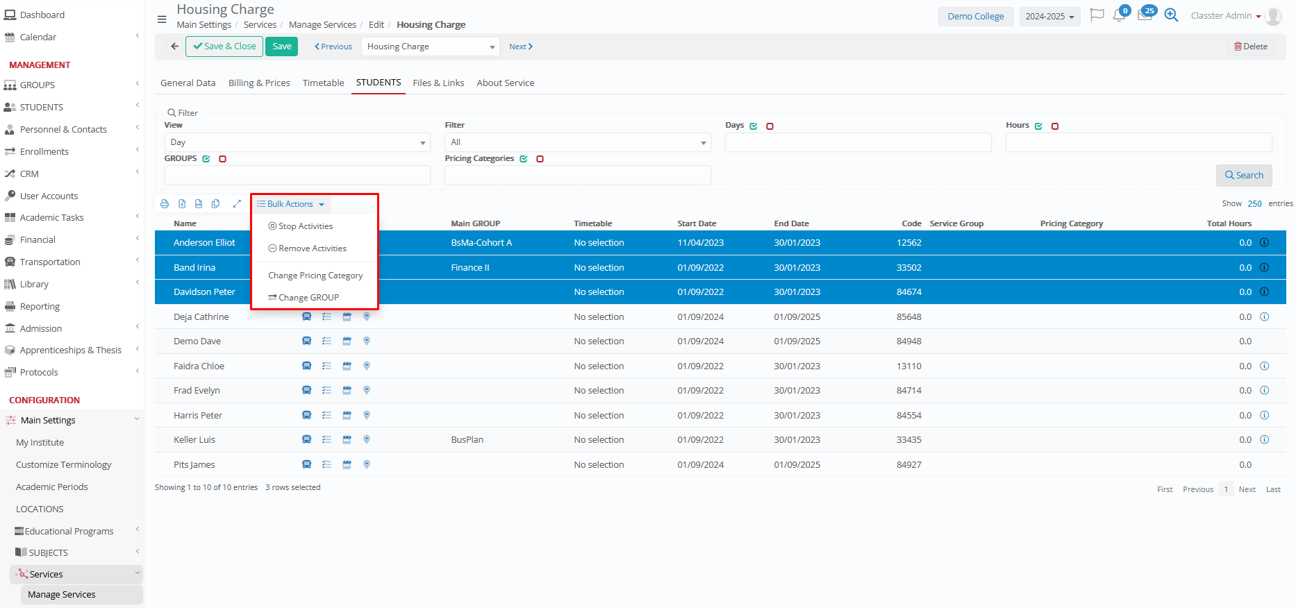Open the academic year 2024-2025 dropdown
1296x608 pixels.
click(1049, 17)
